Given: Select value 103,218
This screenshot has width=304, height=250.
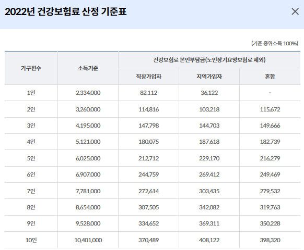Looking at the screenshot, I should point(209,109).
